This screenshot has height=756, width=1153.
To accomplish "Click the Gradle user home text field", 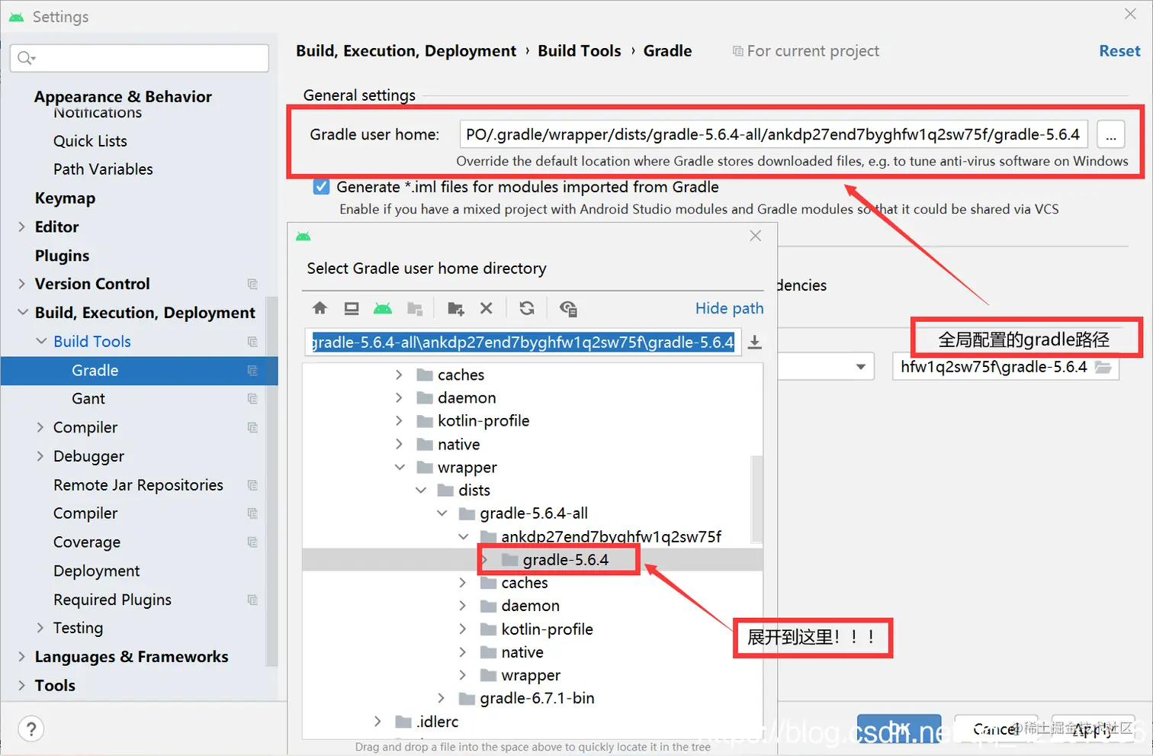I will coord(774,134).
